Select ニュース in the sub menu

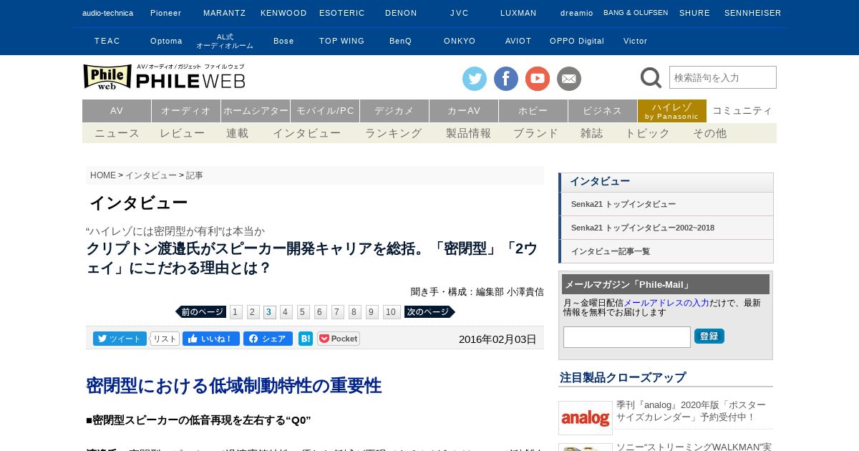pos(117,133)
